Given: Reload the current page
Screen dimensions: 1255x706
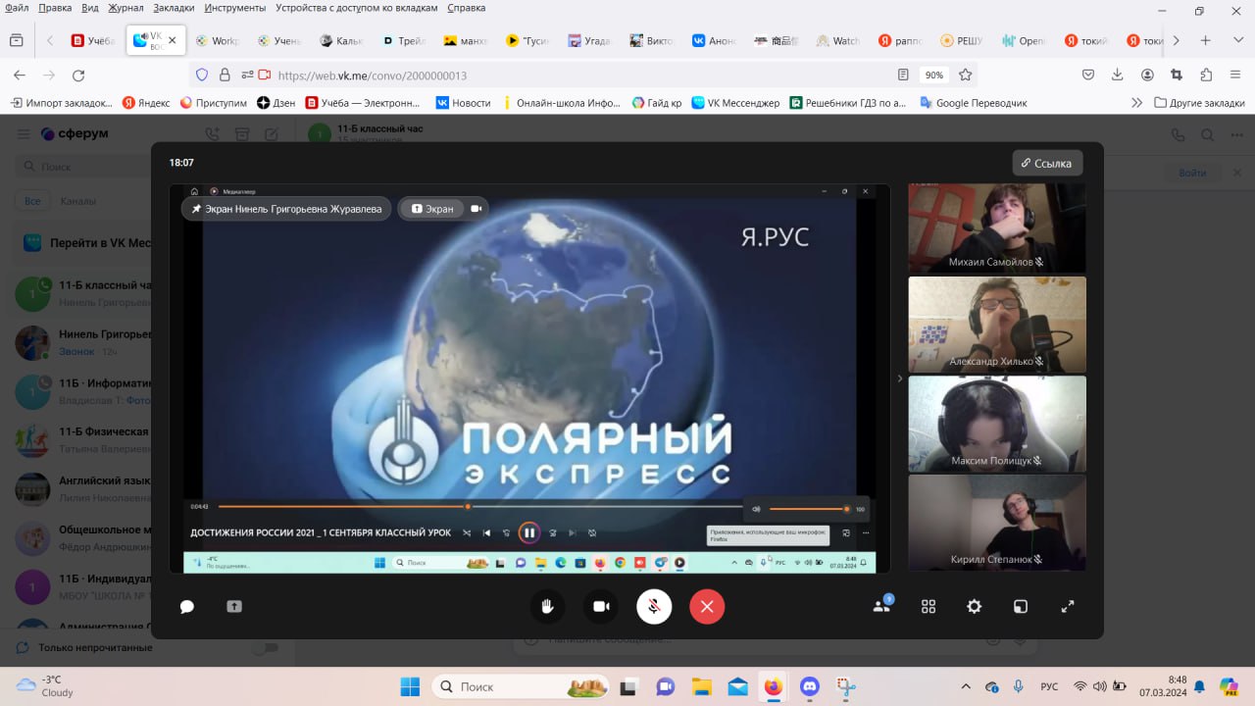Looking at the screenshot, I should [x=78, y=75].
